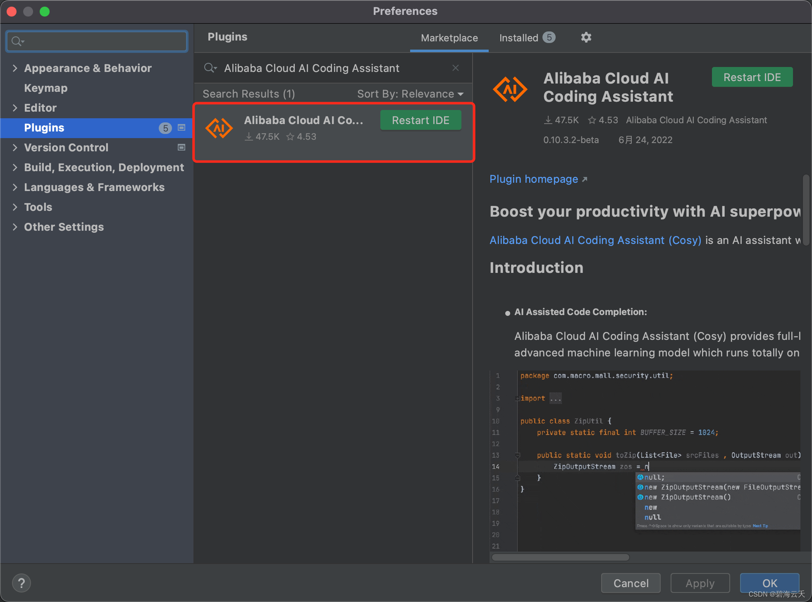812x602 pixels.
Task: Clear the plugin search with X icon
Action: pyautogui.click(x=456, y=68)
